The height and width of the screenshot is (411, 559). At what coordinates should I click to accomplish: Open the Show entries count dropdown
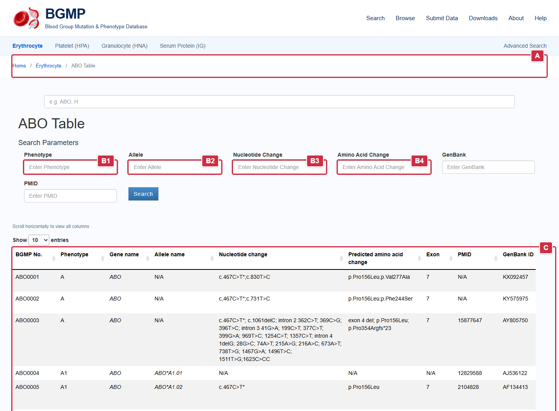coord(39,240)
